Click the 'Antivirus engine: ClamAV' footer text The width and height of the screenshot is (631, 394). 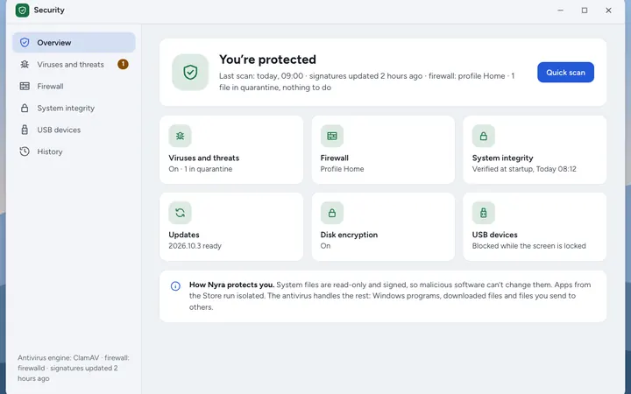pos(59,358)
